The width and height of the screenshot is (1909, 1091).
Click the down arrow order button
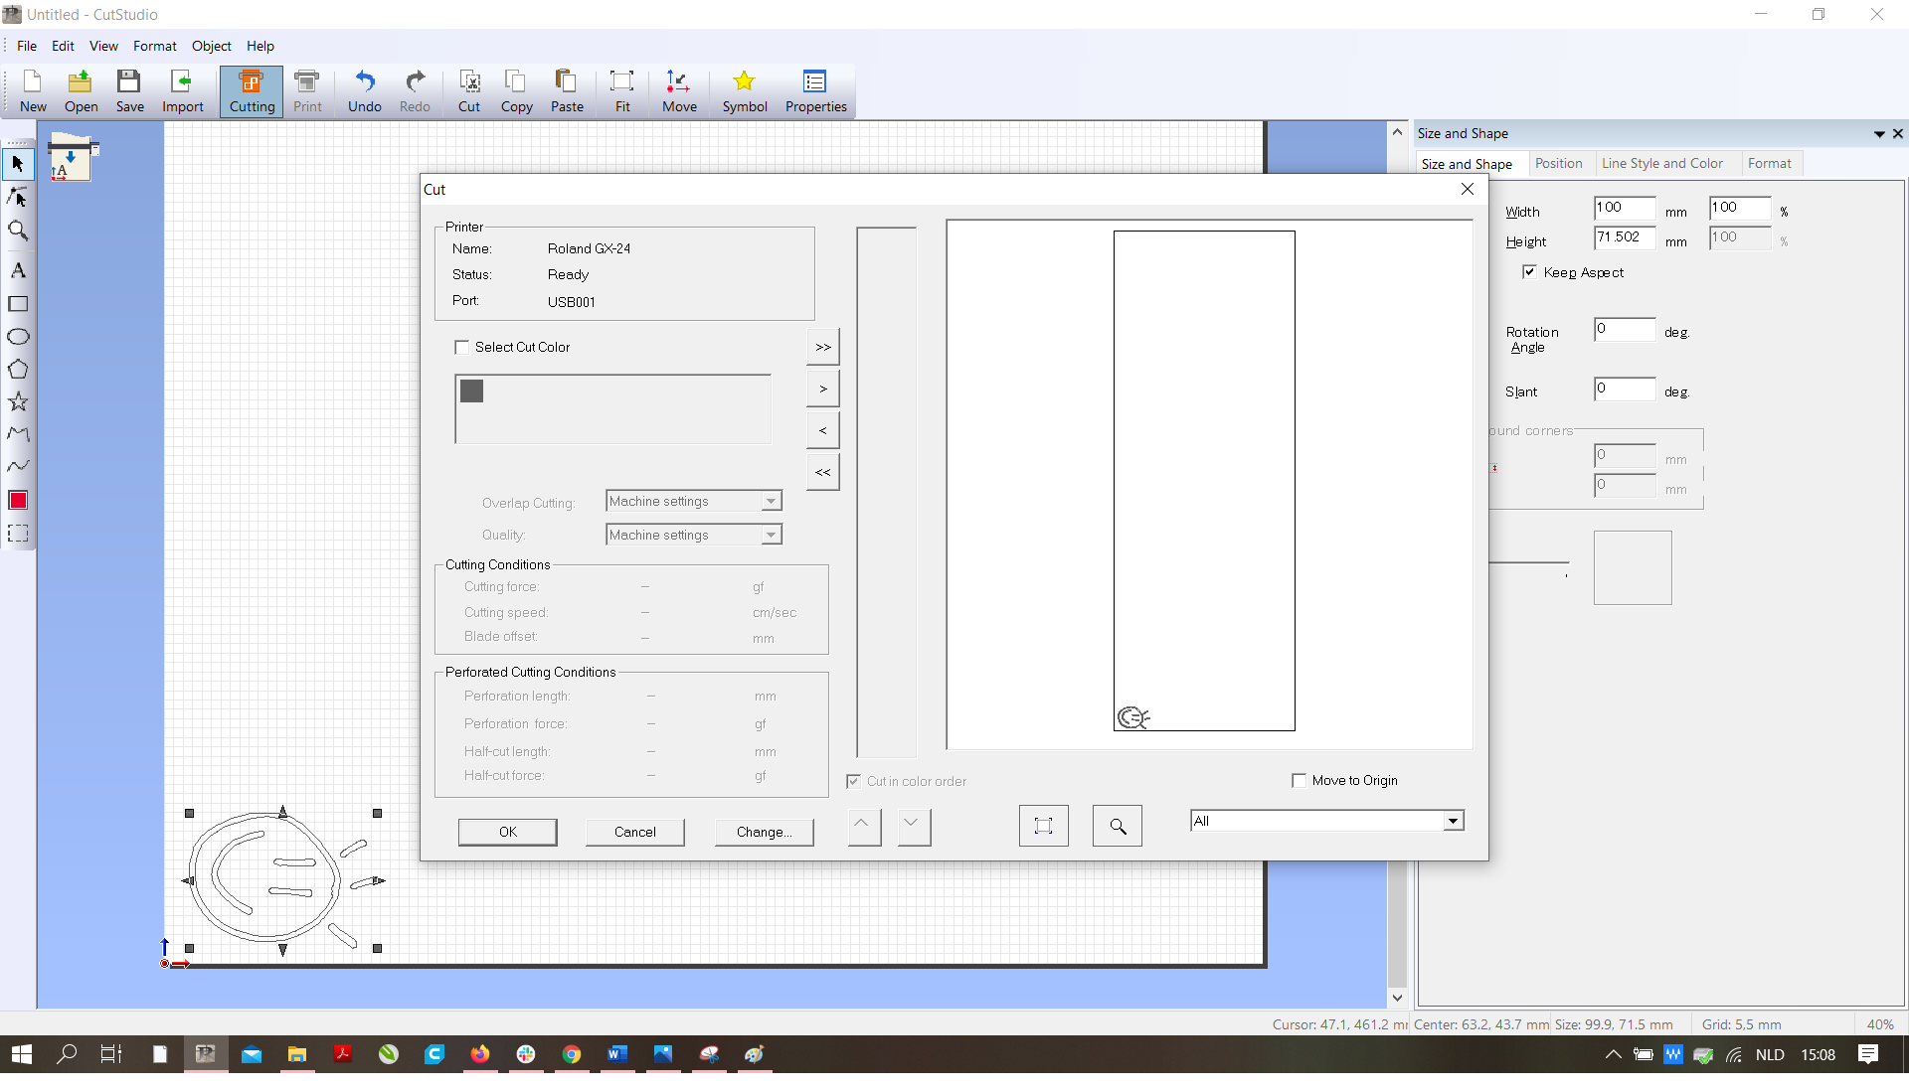pos(914,826)
